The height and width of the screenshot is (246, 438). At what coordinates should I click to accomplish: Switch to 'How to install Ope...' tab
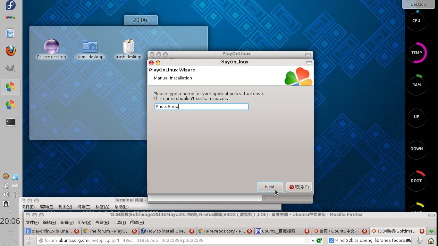tap(167, 231)
